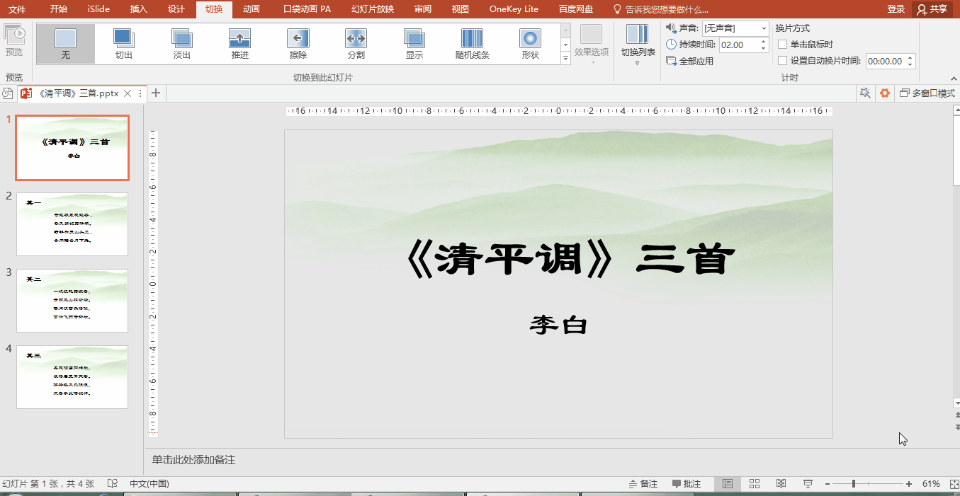Select the 形状 (Shape) transition
The height and width of the screenshot is (496, 960).
(530, 44)
